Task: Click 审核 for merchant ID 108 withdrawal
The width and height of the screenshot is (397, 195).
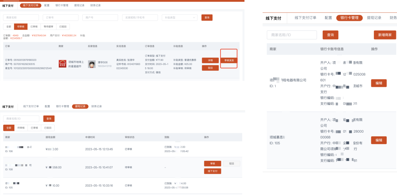Action: [213, 164]
